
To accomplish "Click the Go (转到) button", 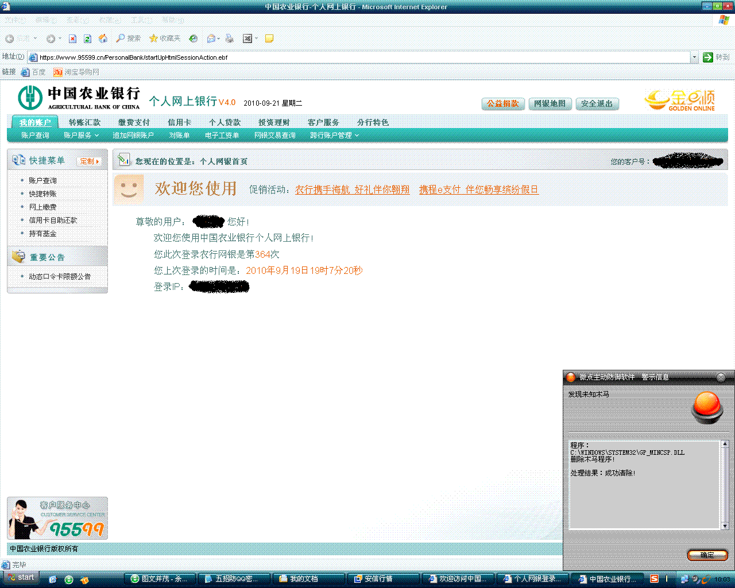I will 716,57.
